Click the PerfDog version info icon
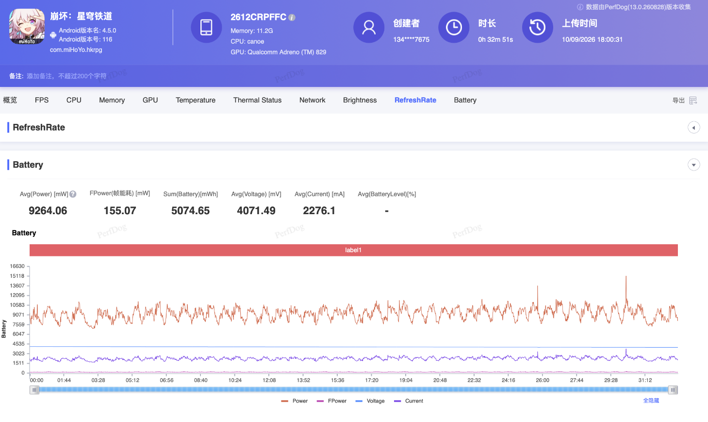 coord(580,7)
